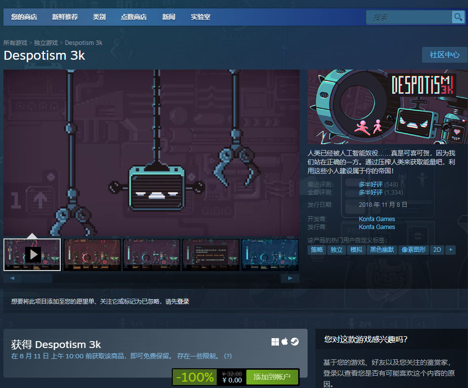
Task: Click the + to show more user tags
Action: [x=450, y=250]
